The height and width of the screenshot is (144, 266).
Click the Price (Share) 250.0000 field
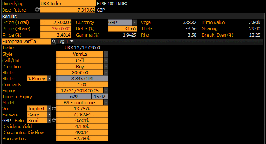56,29
